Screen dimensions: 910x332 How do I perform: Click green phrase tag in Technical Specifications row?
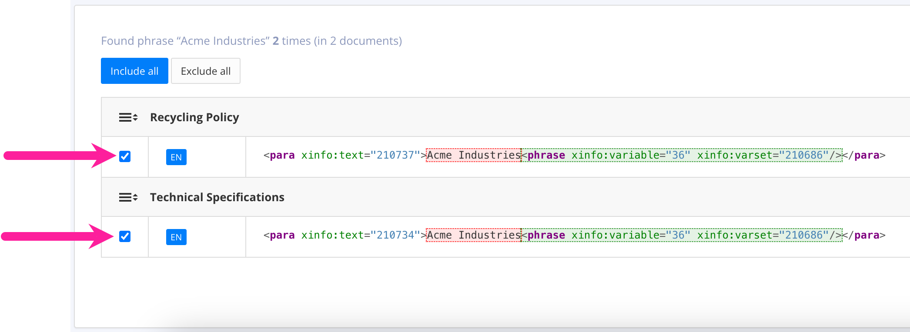tap(682, 235)
